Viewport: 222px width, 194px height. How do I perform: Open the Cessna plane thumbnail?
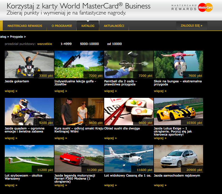point(129,159)
